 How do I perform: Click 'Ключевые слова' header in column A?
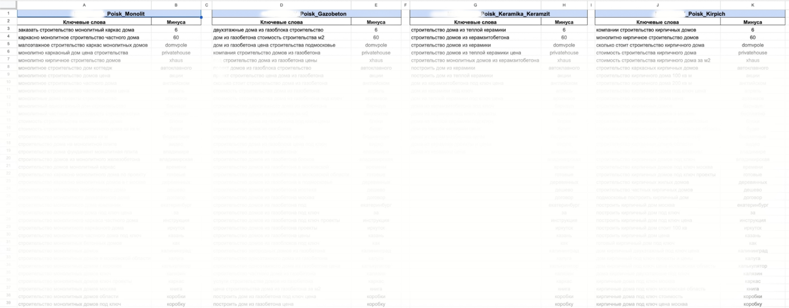(84, 22)
